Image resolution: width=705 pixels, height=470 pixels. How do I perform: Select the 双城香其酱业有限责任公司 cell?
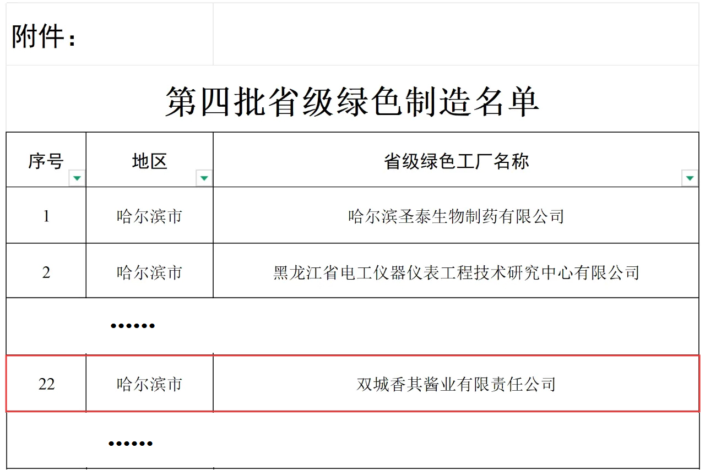456,384
